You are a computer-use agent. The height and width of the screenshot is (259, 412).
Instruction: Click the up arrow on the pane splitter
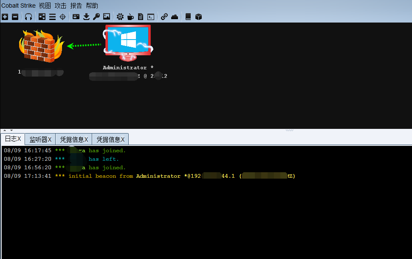[5, 130]
